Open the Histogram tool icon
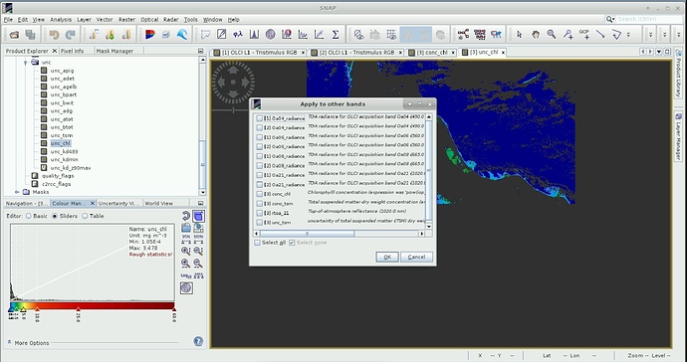Screen dimensions: 687x362 (254, 34)
